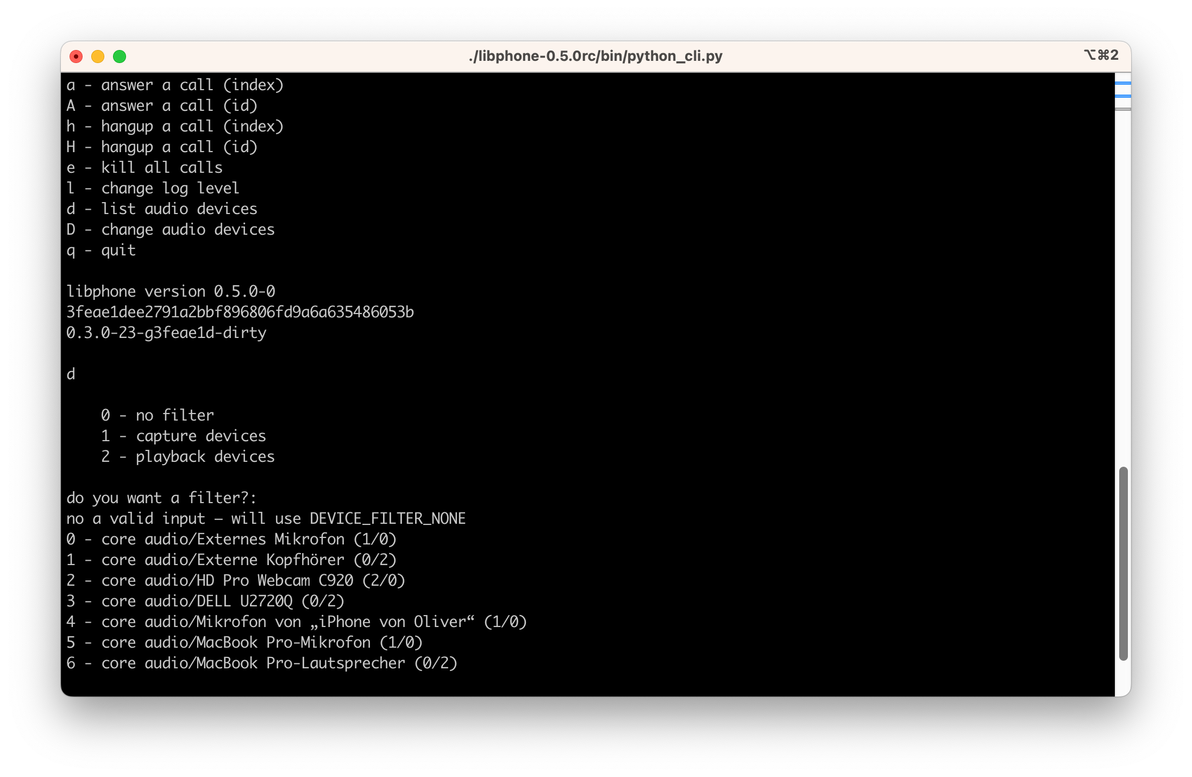Click the 'D - change audio devices' line
The image size is (1192, 777).
click(171, 230)
